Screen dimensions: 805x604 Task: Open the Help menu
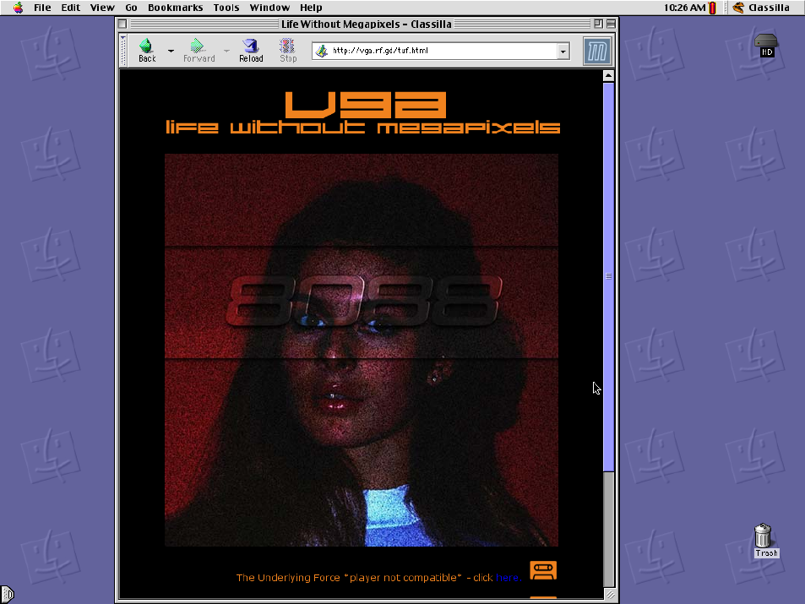pyautogui.click(x=311, y=8)
